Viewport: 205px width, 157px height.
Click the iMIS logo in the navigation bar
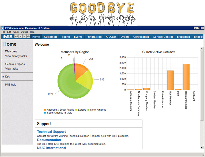pos(7,37)
